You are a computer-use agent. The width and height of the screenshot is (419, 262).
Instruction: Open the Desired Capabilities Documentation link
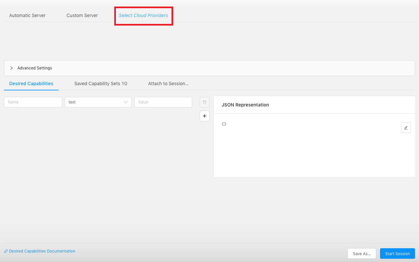pyautogui.click(x=42, y=251)
